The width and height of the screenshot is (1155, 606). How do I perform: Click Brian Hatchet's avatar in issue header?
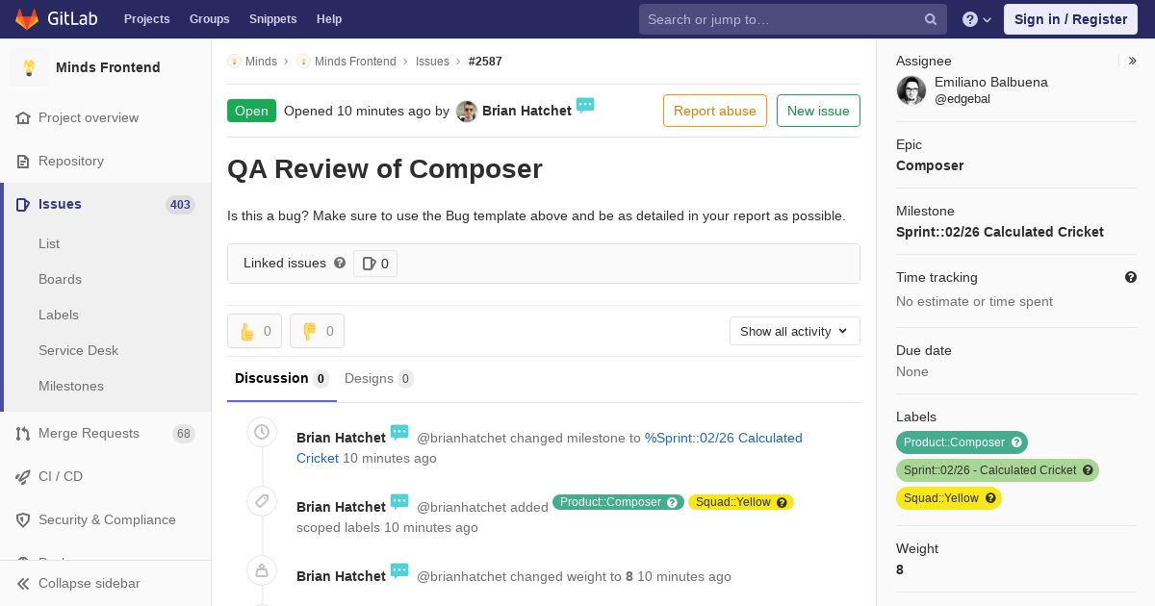click(467, 111)
